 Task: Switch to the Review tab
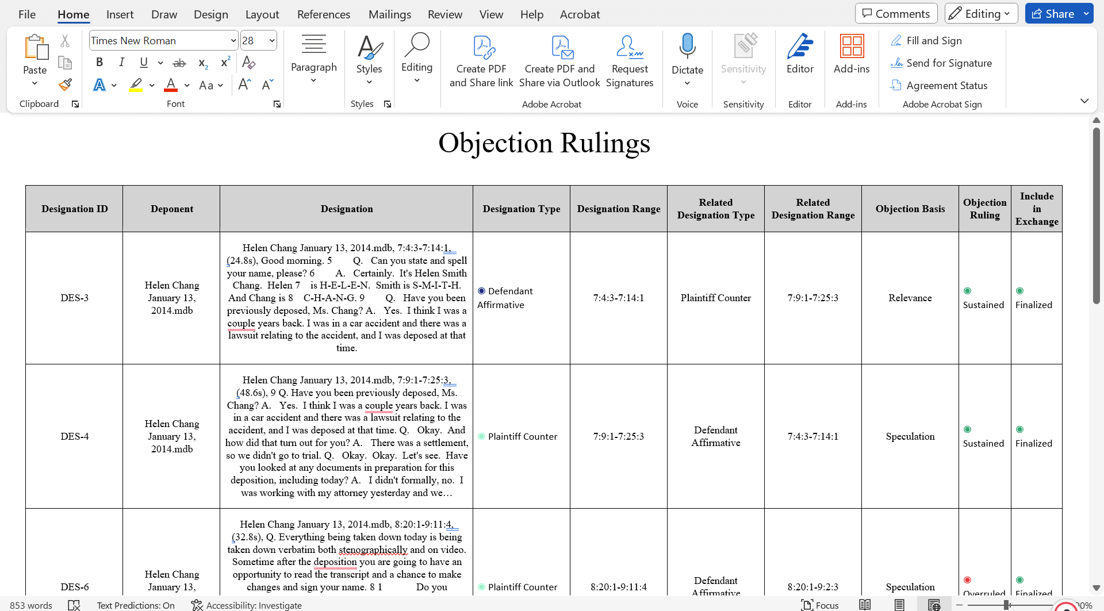pos(445,14)
